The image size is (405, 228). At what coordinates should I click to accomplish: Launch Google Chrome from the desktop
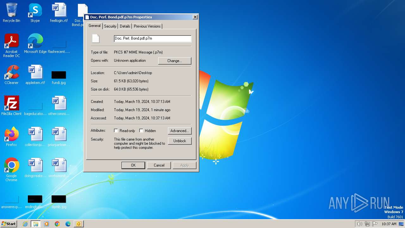pos(11,169)
